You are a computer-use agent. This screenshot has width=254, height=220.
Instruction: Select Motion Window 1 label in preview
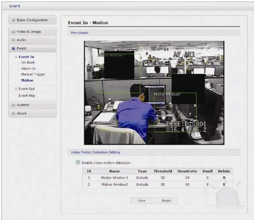[x=112, y=55]
